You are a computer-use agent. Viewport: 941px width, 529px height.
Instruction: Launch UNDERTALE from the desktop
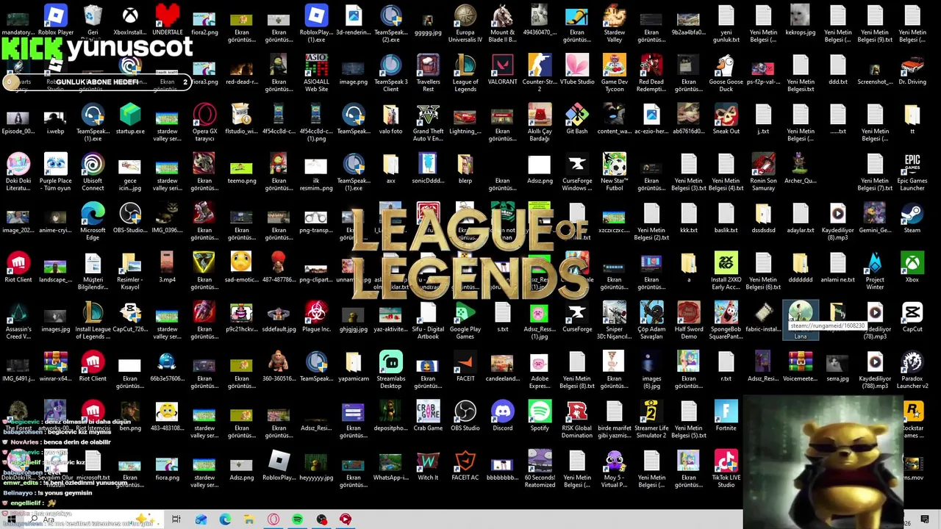pyautogui.click(x=168, y=20)
